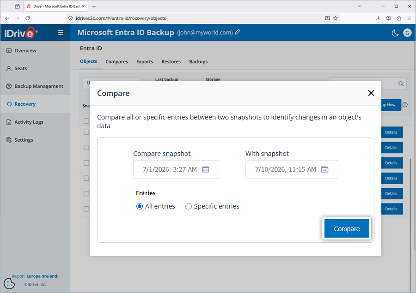
Task: Select the All entries radio button
Action: pos(140,206)
